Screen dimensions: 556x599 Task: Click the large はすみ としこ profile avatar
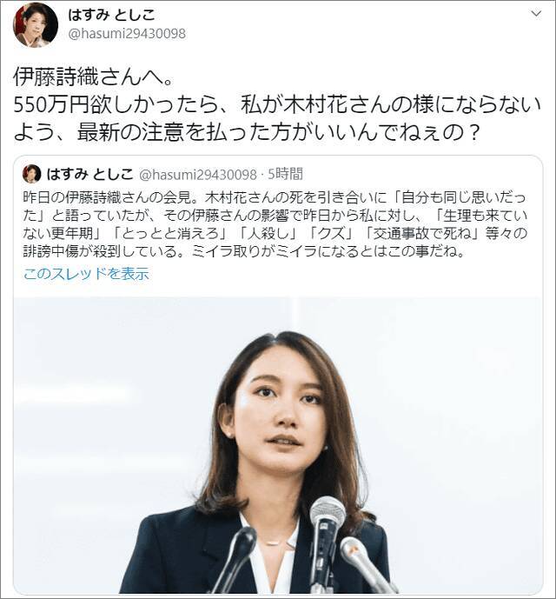(36, 24)
